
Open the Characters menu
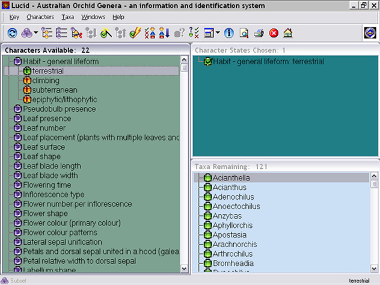tap(40, 17)
